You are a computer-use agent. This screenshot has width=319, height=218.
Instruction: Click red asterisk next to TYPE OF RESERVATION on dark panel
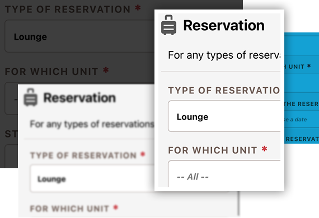(x=138, y=8)
